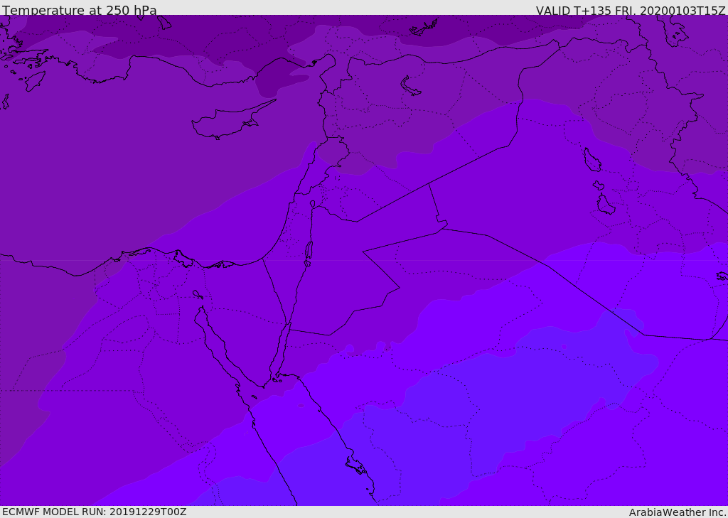Click the 'ArabiaWeather Inc' credit text
Viewport: 728px width, 518px height.
(x=678, y=512)
